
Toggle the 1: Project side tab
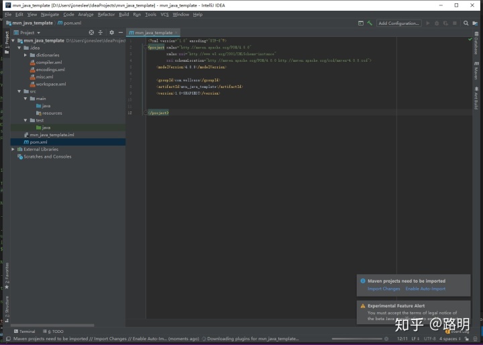pos(7,42)
